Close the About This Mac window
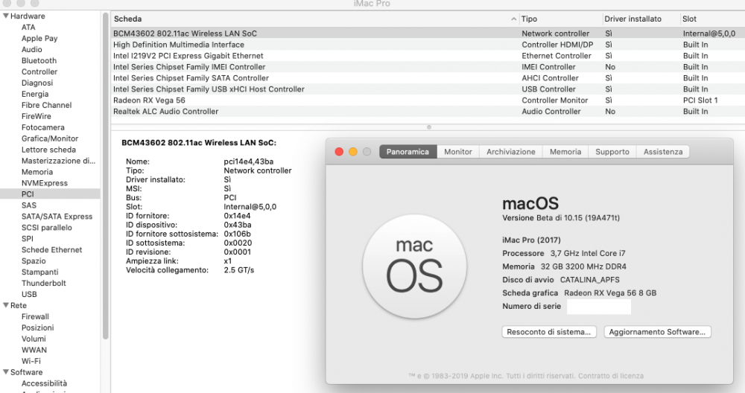Image resolution: width=745 pixels, height=393 pixels. pyautogui.click(x=339, y=152)
